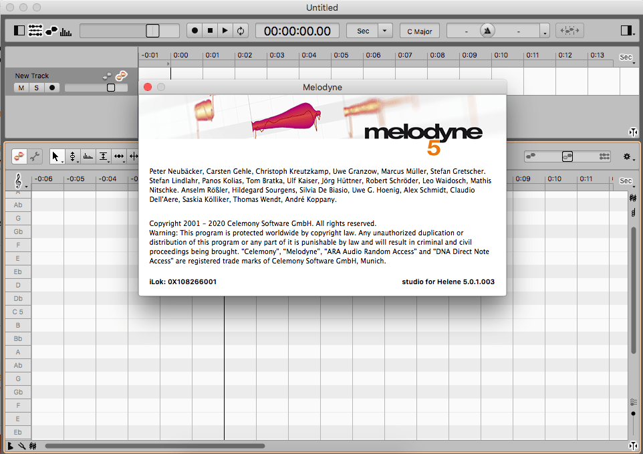This screenshot has width=643, height=454.
Task: Select the note editing blobs mode
Action: 19,156
